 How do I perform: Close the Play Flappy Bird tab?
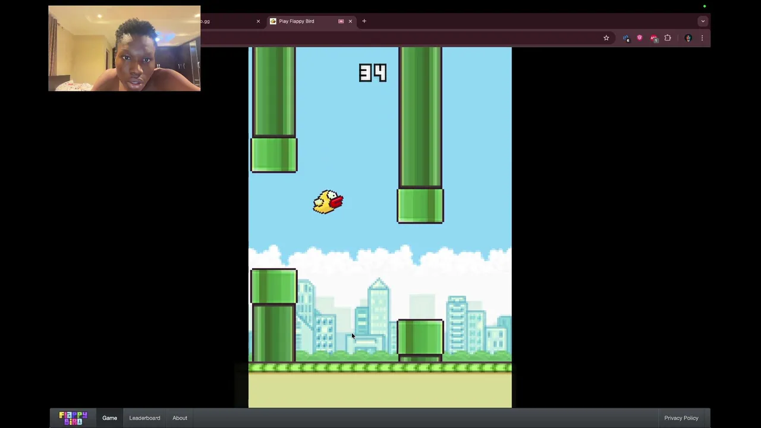pos(350,21)
